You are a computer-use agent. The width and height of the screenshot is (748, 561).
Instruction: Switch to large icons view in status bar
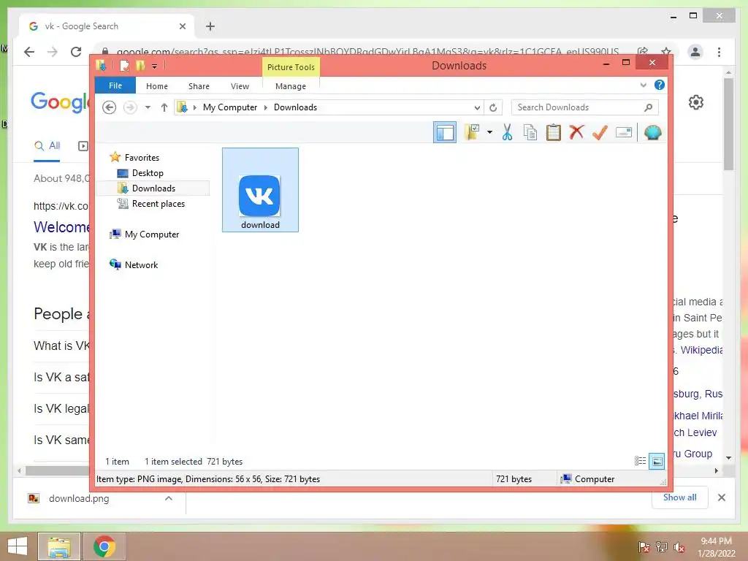(657, 461)
